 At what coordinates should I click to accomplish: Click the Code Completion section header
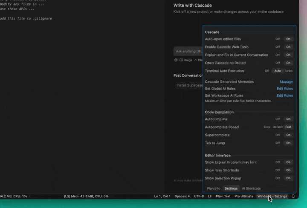click(219, 112)
